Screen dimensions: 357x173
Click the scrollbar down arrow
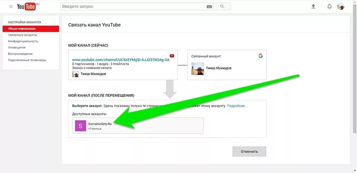point(354,170)
